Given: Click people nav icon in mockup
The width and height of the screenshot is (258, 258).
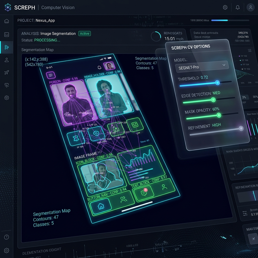Looking at the screenshot, I should coord(123,200).
